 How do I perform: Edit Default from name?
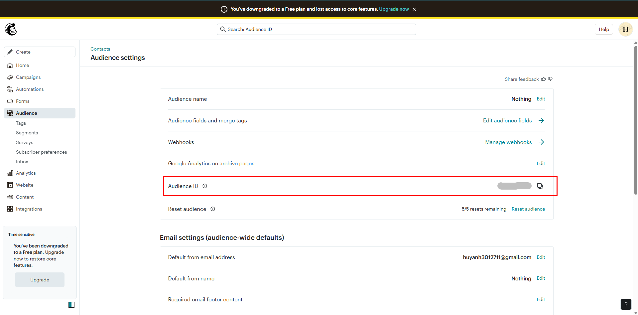tap(541, 278)
